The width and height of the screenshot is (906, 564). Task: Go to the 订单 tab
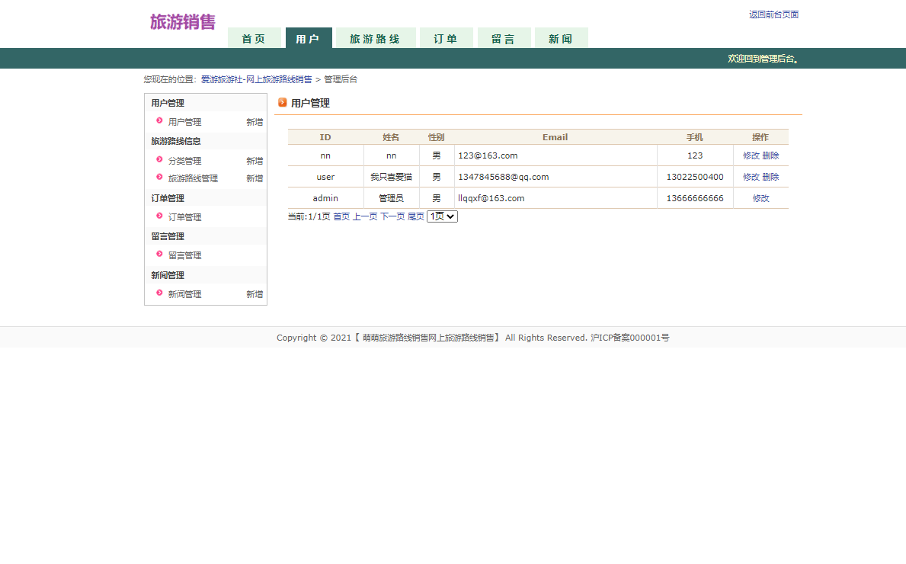(x=446, y=39)
